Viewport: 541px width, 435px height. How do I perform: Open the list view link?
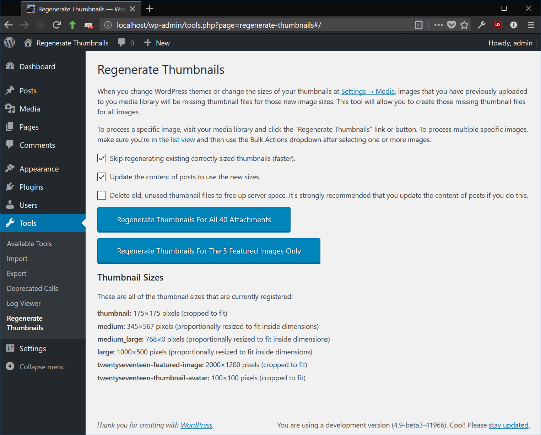coord(183,140)
